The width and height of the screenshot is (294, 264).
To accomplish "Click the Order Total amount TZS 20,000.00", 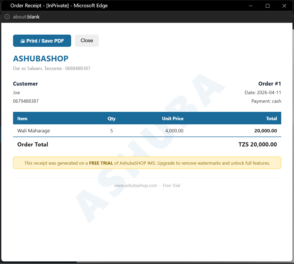I will (x=258, y=144).
